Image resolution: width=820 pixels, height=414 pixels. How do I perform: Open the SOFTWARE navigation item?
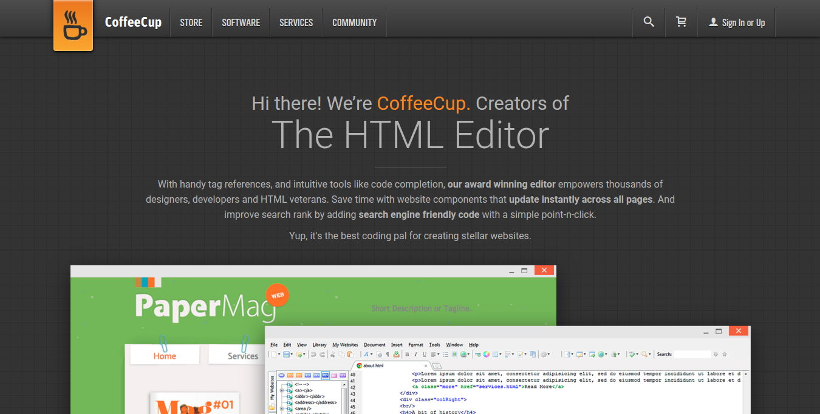241,22
